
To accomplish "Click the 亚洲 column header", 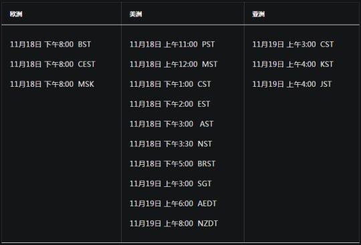I will [x=259, y=14].
